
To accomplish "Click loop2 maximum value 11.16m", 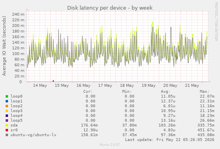I will [x=207, y=106].
